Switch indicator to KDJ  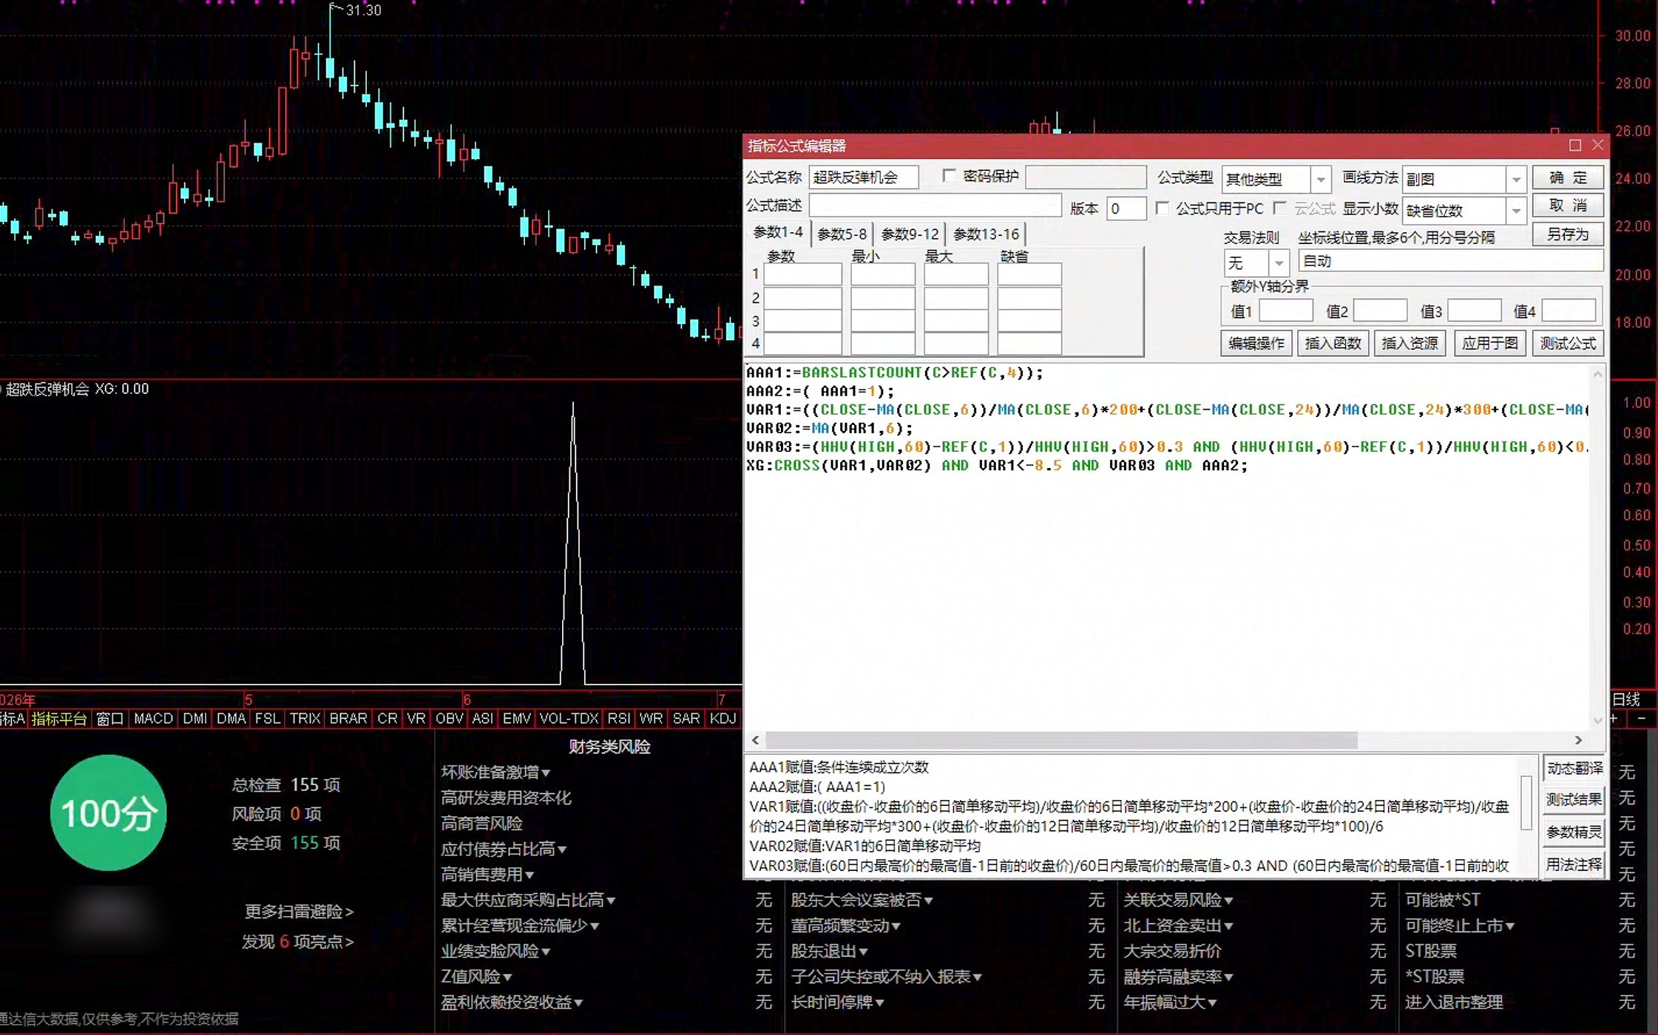point(723,719)
